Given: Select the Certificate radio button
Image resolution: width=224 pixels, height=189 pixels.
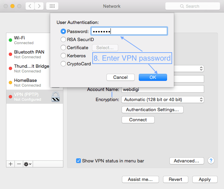Looking at the screenshot, I should [x=63, y=48].
